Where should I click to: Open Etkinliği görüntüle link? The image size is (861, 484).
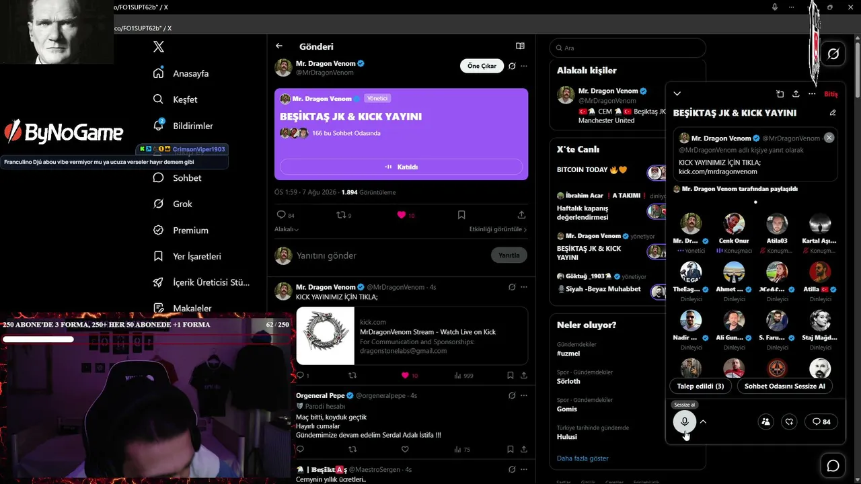click(x=498, y=229)
